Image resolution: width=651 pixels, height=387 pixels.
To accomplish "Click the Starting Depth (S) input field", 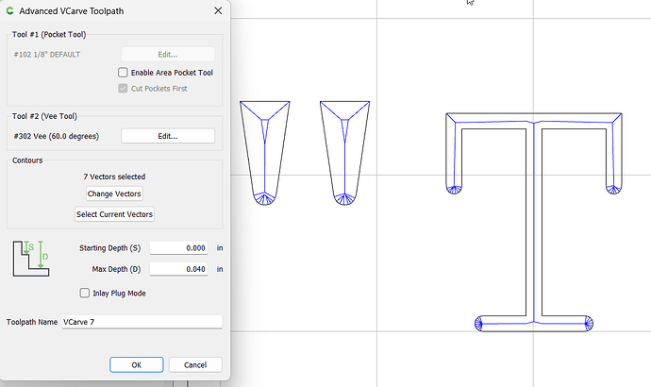I will pos(185,248).
